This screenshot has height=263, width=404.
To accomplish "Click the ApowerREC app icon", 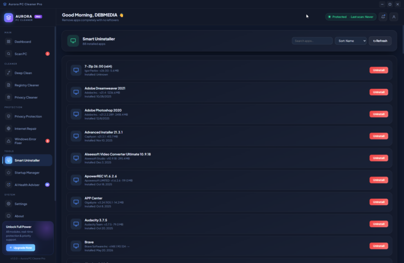I will pyautogui.click(x=76, y=180).
